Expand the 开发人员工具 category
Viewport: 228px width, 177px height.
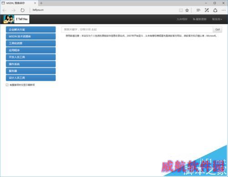click(31, 57)
